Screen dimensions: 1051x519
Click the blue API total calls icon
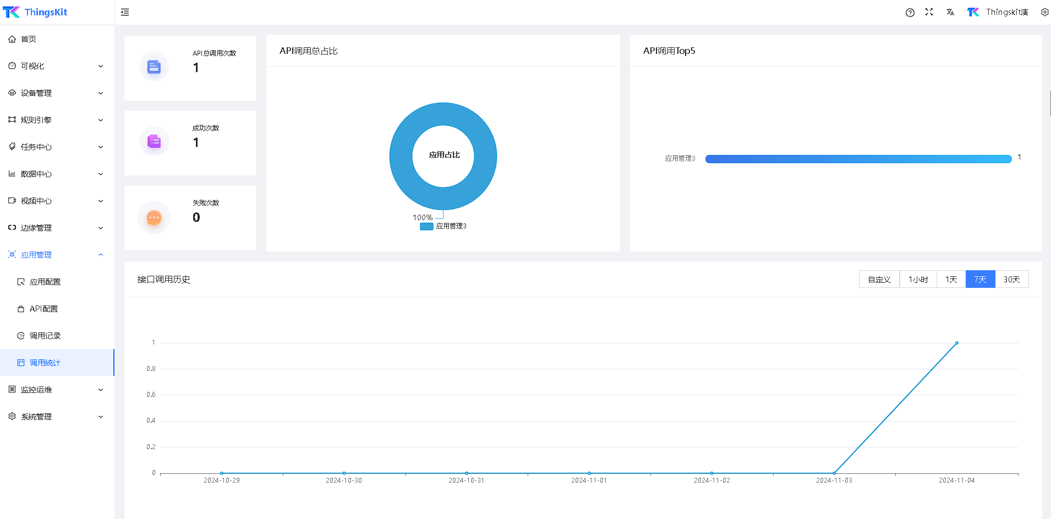(154, 67)
